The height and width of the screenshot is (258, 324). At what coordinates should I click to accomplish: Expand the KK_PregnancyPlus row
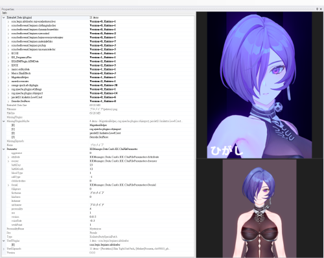pos(8,58)
